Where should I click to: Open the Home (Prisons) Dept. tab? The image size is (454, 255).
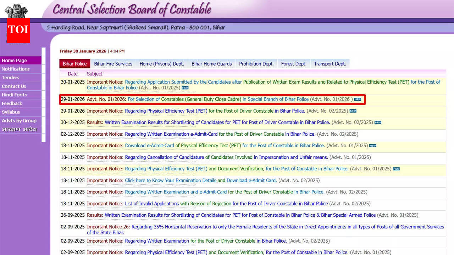(162, 64)
